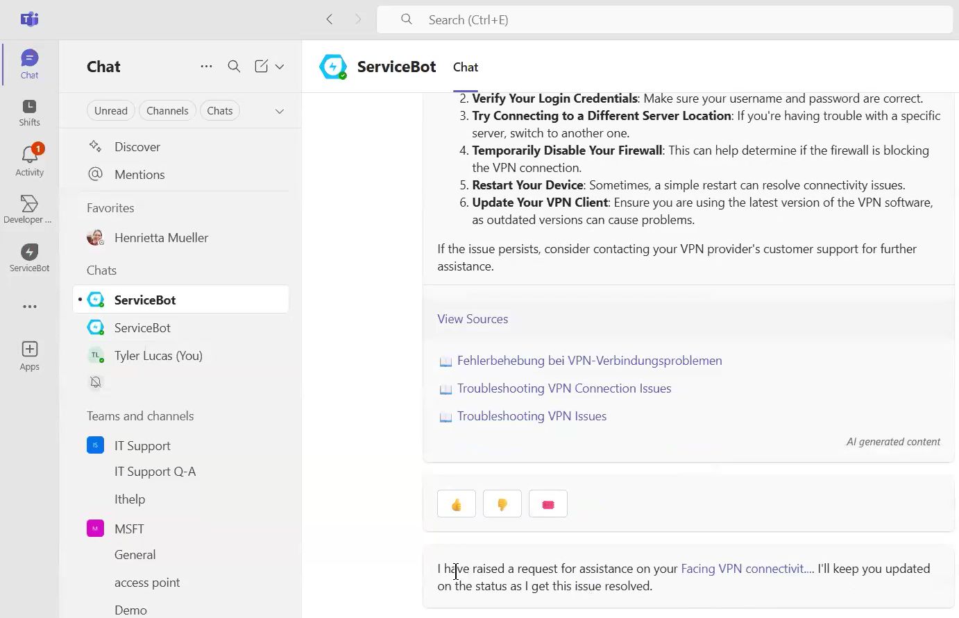The height and width of the screenshot is (618, 959).
Task: Click the muted bell icon item
Action: coord(96,382)
